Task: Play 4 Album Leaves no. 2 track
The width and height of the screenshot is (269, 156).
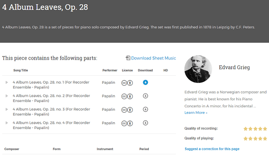Action: tap(7, 96)
